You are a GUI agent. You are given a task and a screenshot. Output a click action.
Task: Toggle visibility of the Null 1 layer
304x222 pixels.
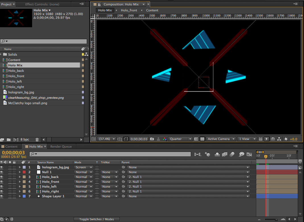click(2, 172)
